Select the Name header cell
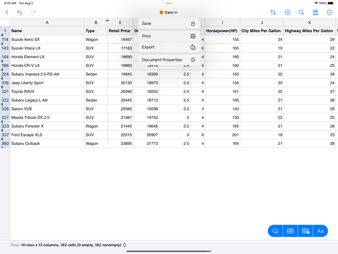 (x=47, y=31)
